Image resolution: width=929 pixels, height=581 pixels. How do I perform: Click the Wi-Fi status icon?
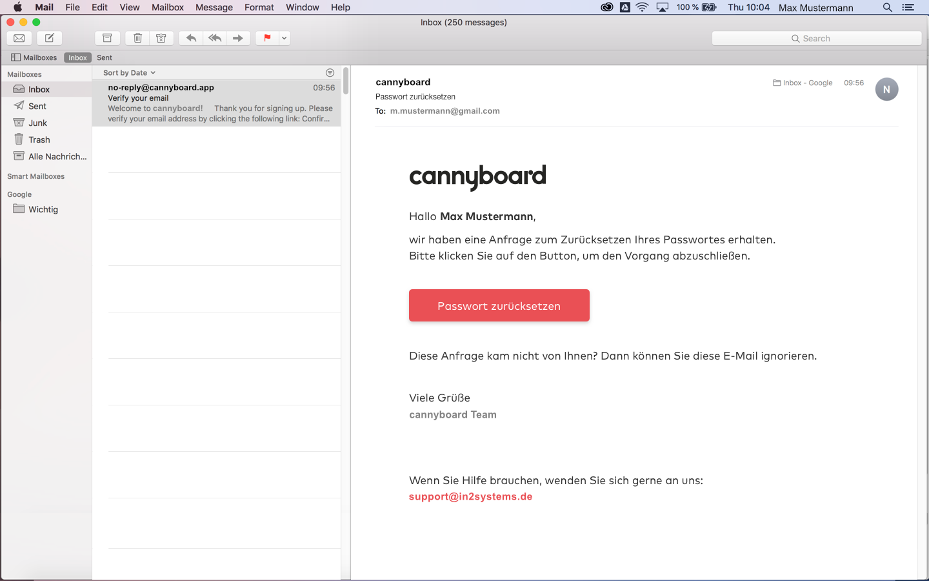point(642,7)
